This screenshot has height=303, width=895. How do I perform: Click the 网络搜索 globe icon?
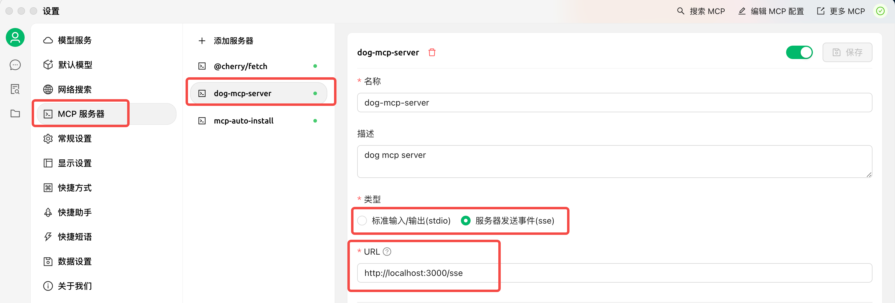point(48,90)
